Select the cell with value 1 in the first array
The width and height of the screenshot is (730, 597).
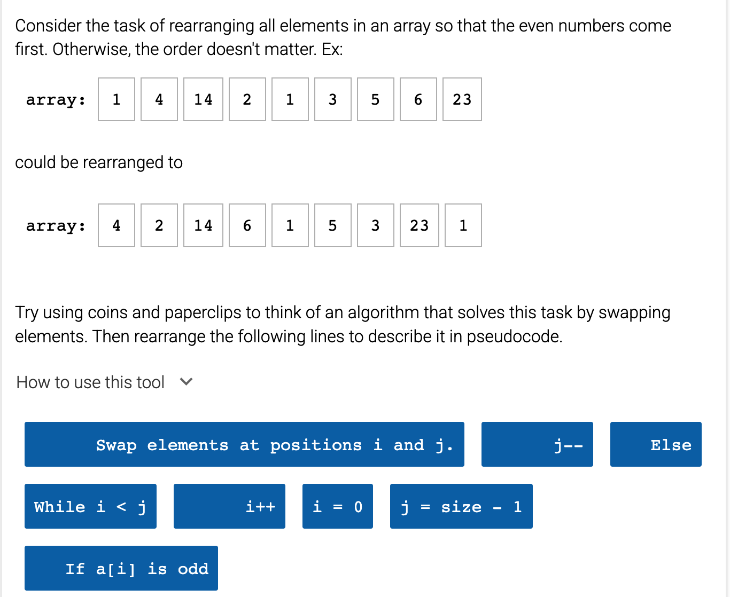[116, 100]
